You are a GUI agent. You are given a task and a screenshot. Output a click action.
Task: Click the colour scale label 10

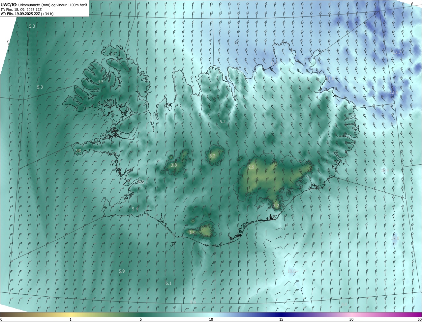pyautogui.click(x=211, y=319)
